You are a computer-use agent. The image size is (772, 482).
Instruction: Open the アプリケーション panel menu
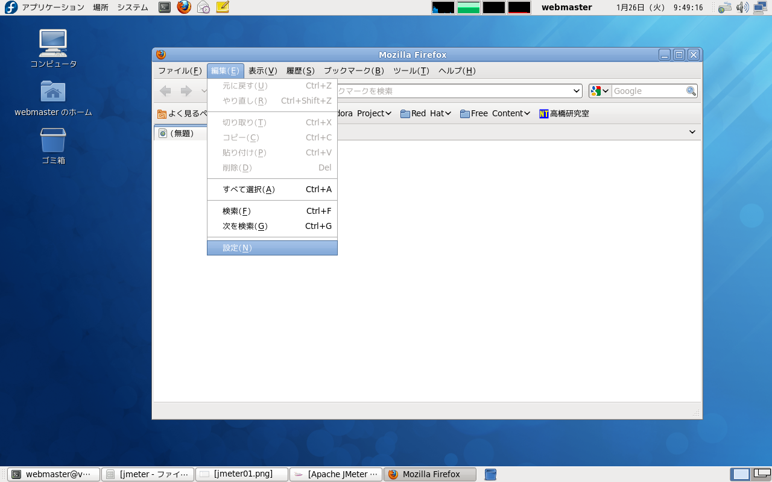click(53, 7)
